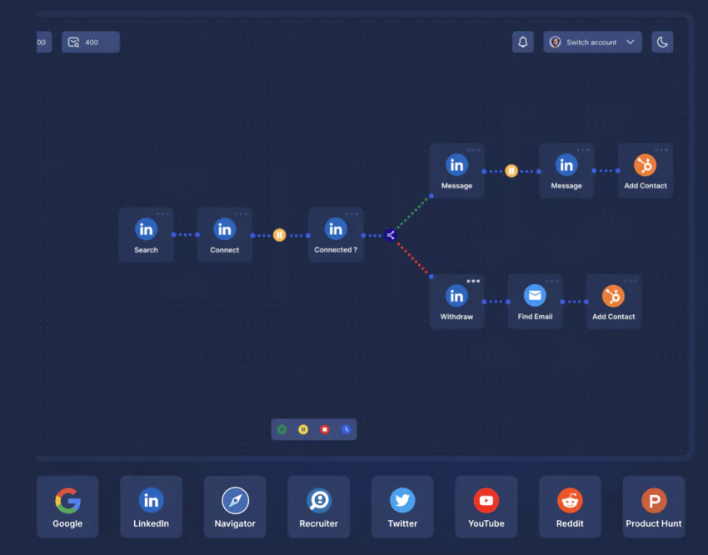Stop the workflow with the red stop control
708x555 pixels.
point(325,429)
